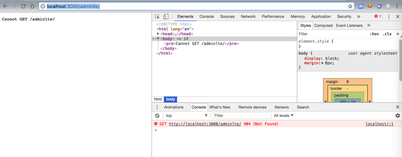Viewport: 402px width, 157px height.
Task: Open the Performance tab
Action: (273, 16)
